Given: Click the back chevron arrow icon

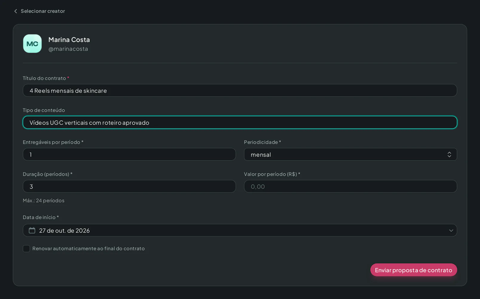Looking at the screenshot, I should pos(16,11).
